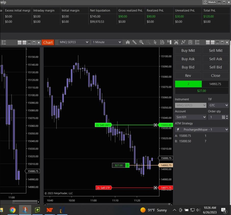Click the $120.00 Total PnL value
Viewport: 231px width, 215px height.
(x=209, y=16)
